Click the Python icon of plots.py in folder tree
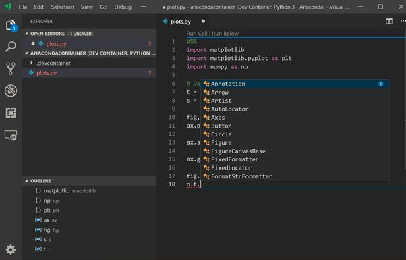406x260 pixels. 31,72
